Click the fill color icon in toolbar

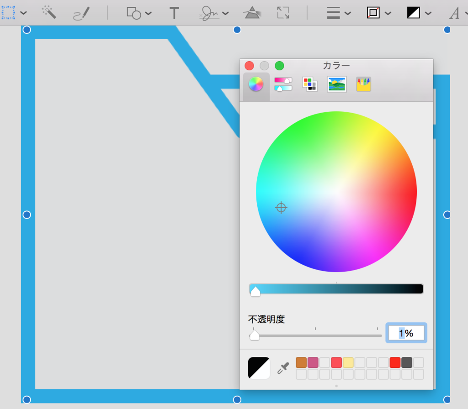413,12
